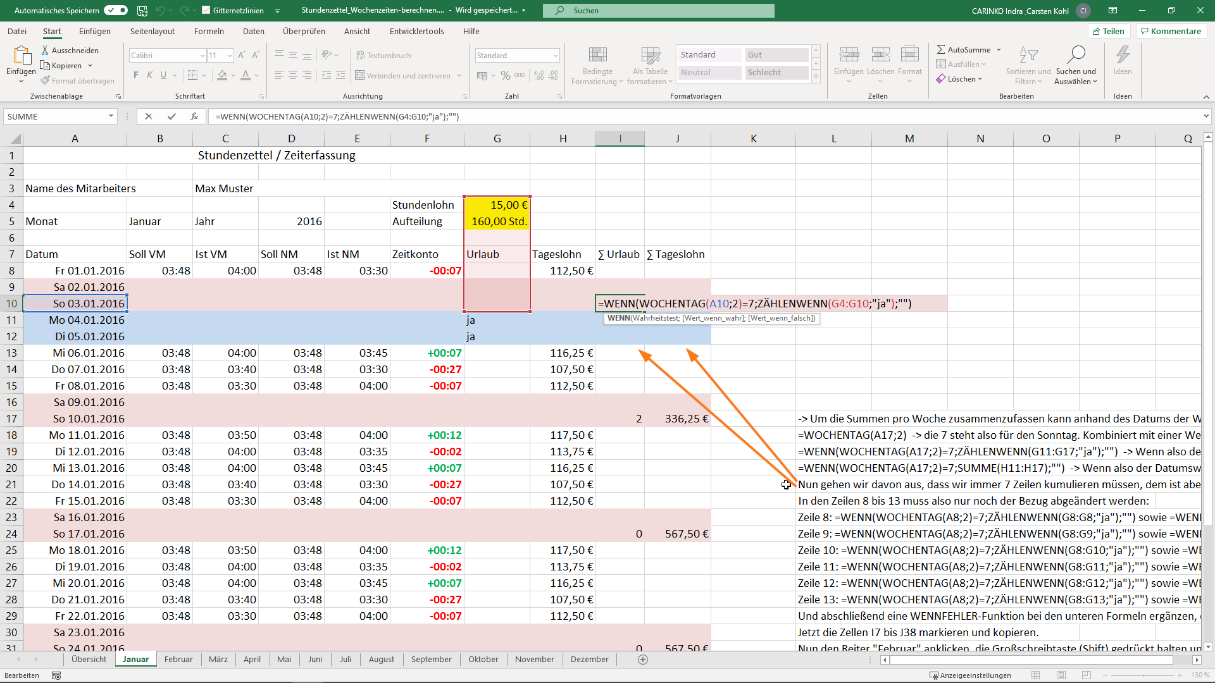Switch to the Übersicht sheet tab
This screenshot has width=1215, height=683.
[x=89, y=660]
